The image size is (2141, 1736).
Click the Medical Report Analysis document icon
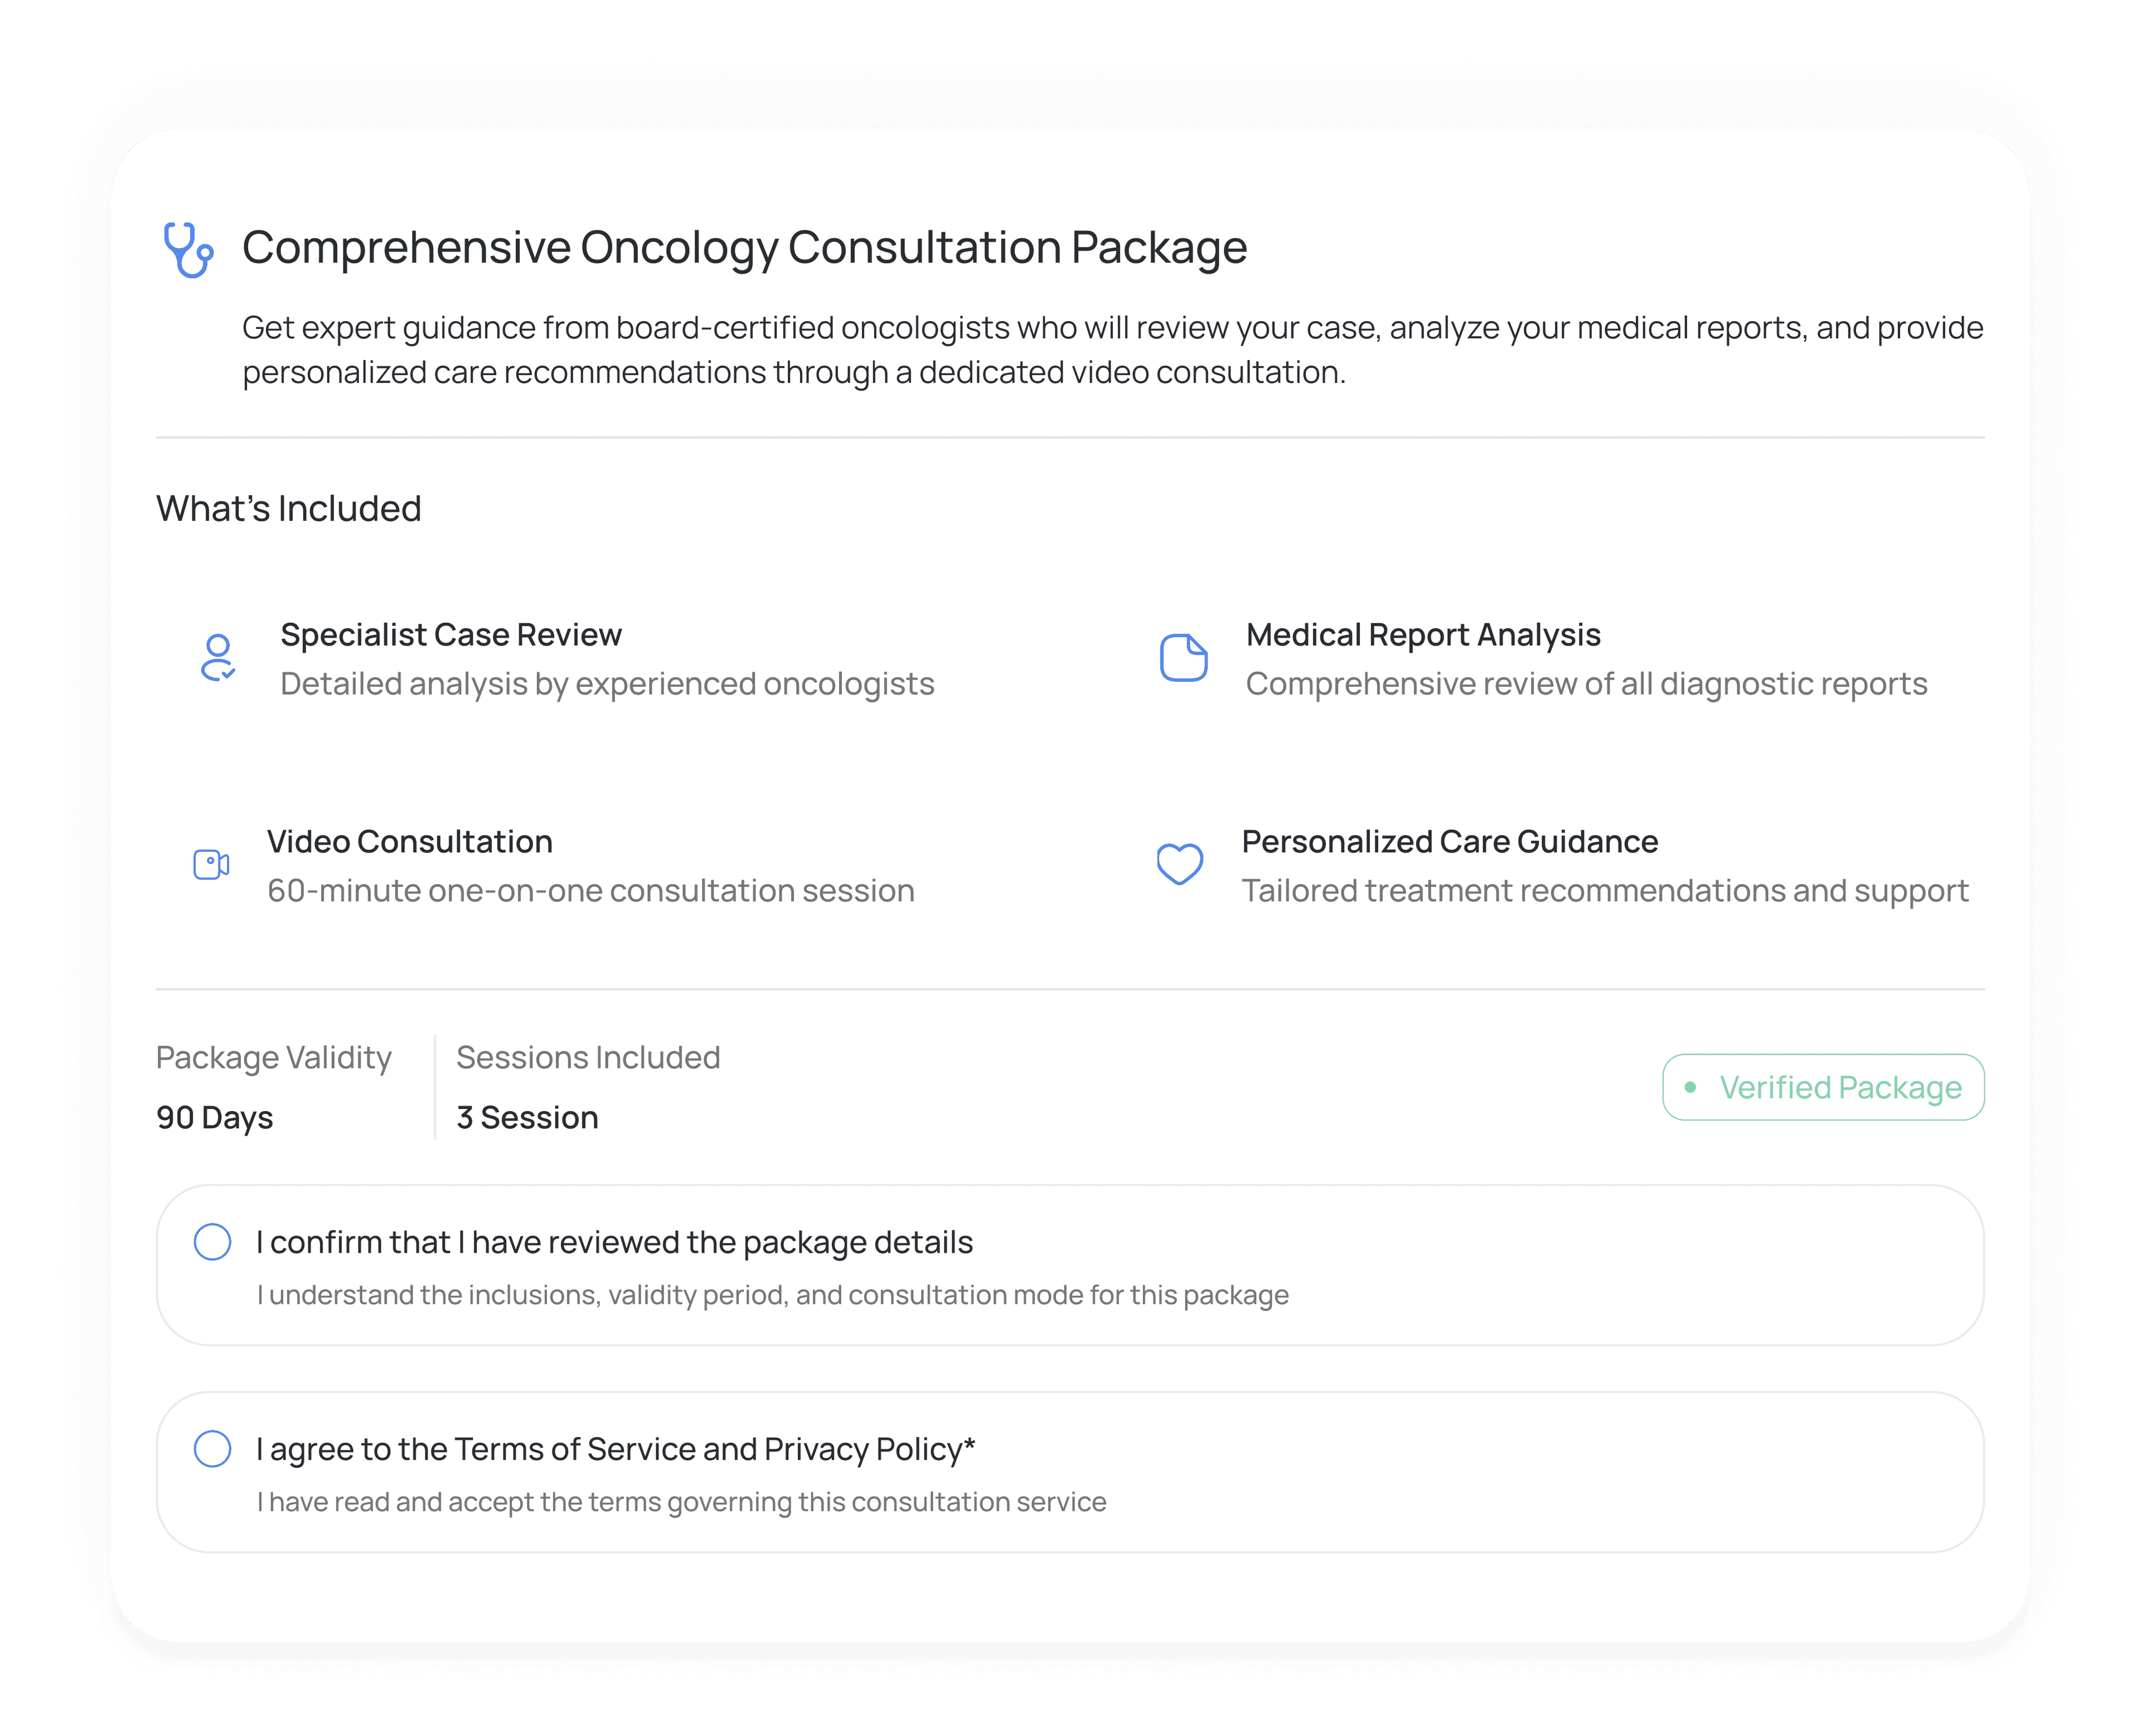[1183, 658]
